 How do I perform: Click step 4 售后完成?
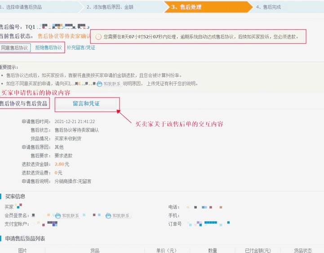click(287, 7)
